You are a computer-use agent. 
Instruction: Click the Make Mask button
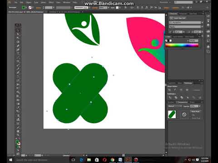(195, 111)
